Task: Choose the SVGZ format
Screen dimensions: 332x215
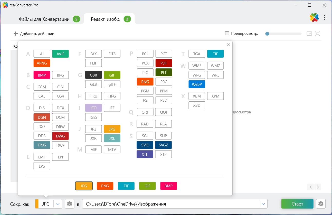Action: (x=164, y=145)
